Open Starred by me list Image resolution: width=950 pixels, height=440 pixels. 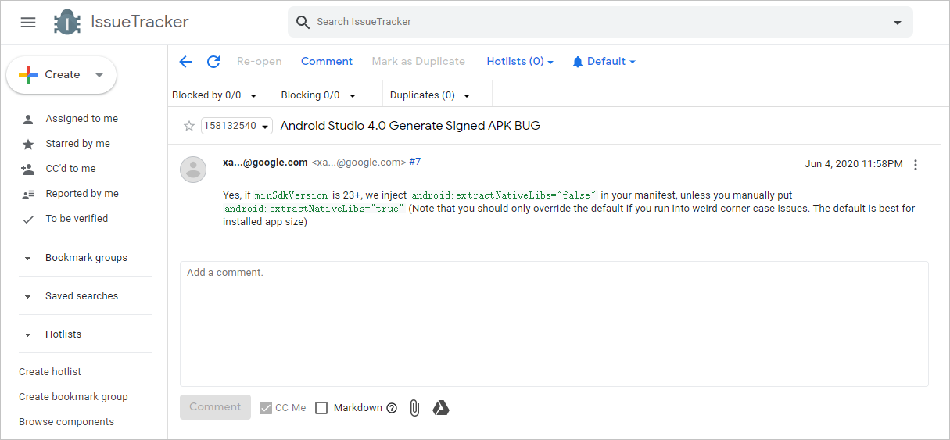click(x=78, y=144)
